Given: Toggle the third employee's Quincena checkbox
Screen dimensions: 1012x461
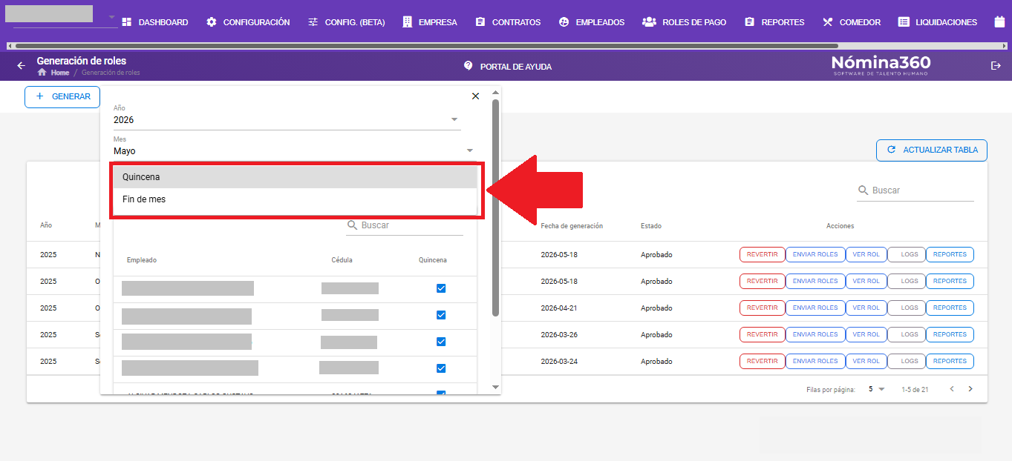Looking at the screenshot, I should point(441,342).
